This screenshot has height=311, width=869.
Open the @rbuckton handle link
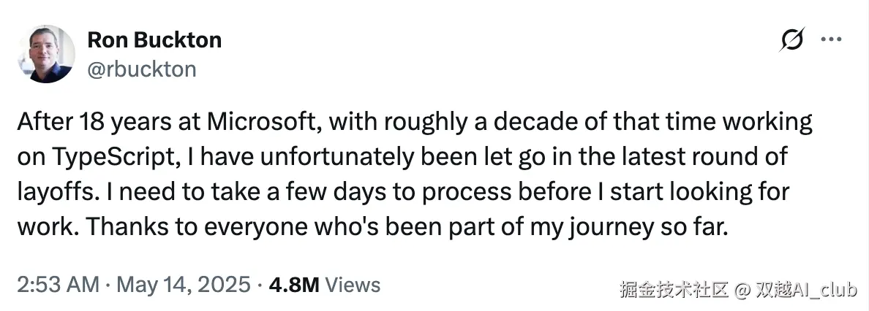click(142, 69)
